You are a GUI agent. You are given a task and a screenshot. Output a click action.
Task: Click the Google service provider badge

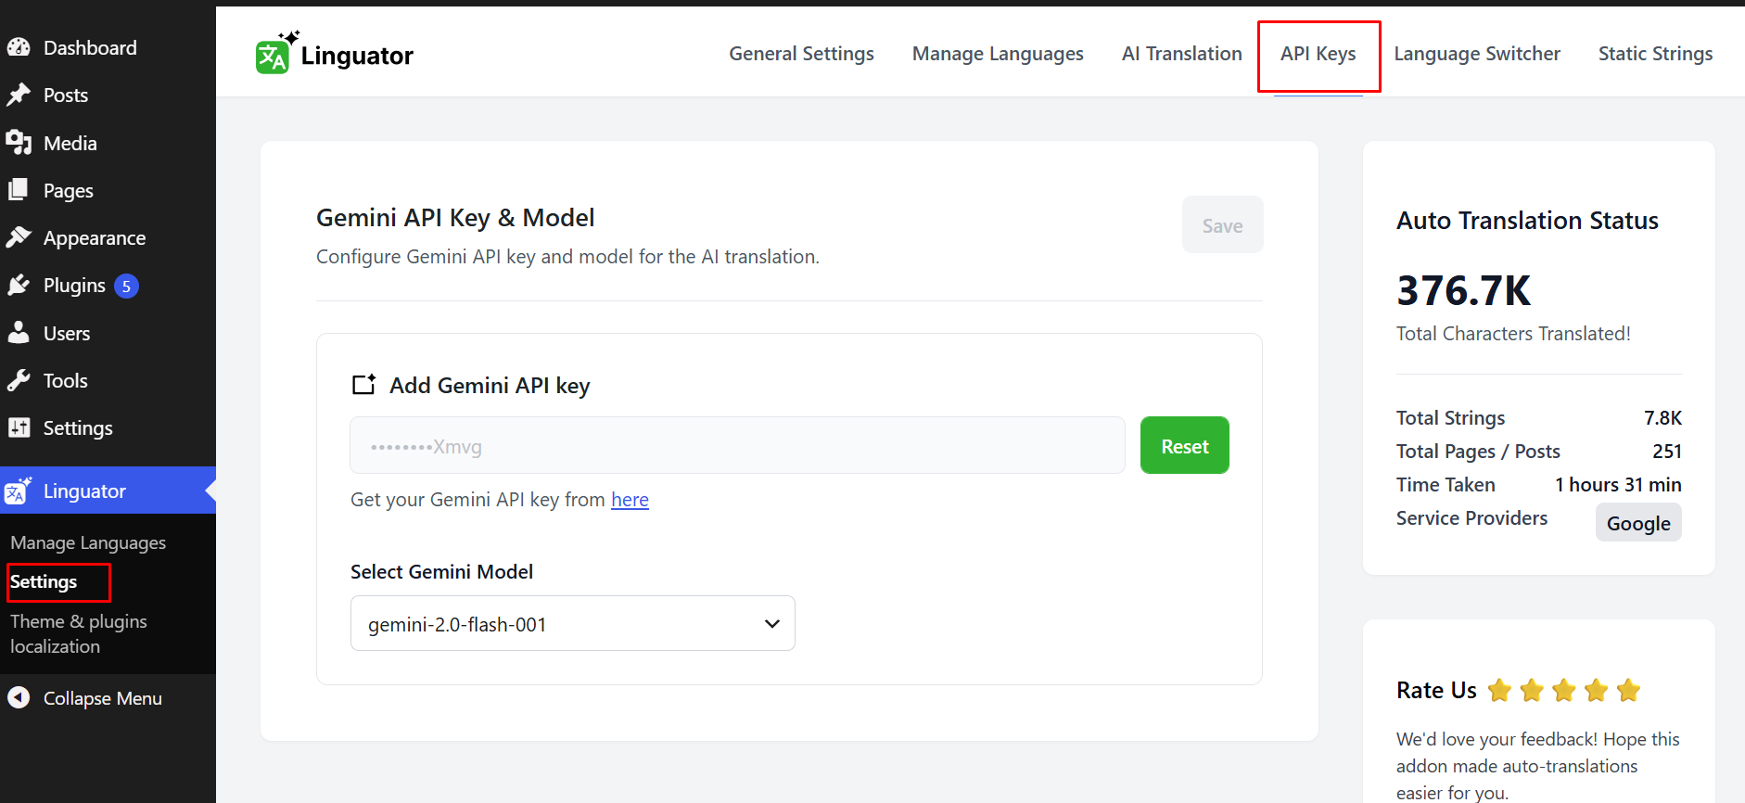click(1638, 522)
